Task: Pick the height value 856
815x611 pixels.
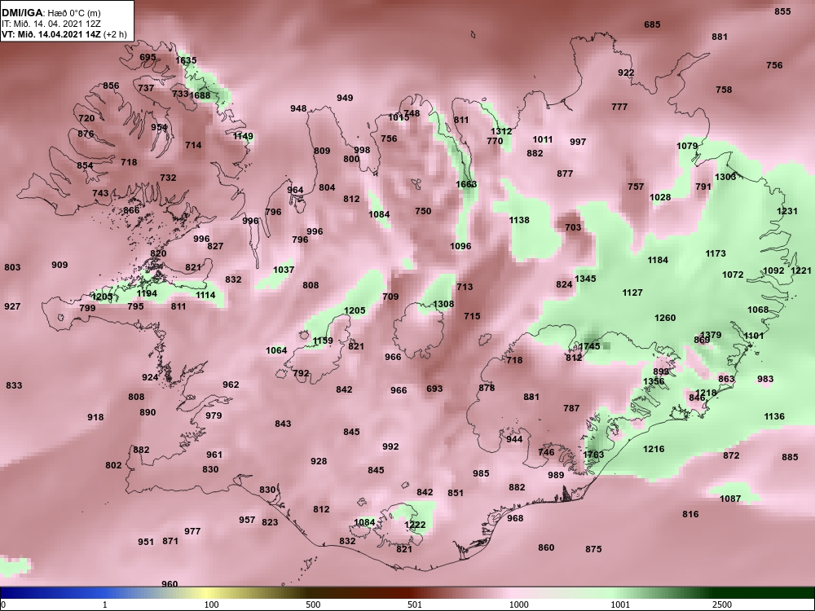Action: pos(111,86)
